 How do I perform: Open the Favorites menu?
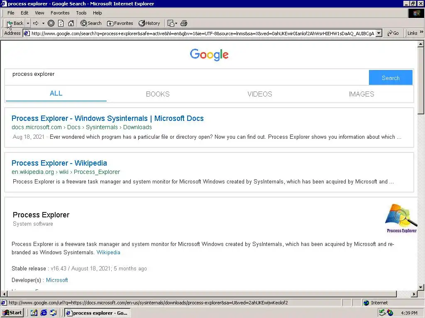pos(60,13)
